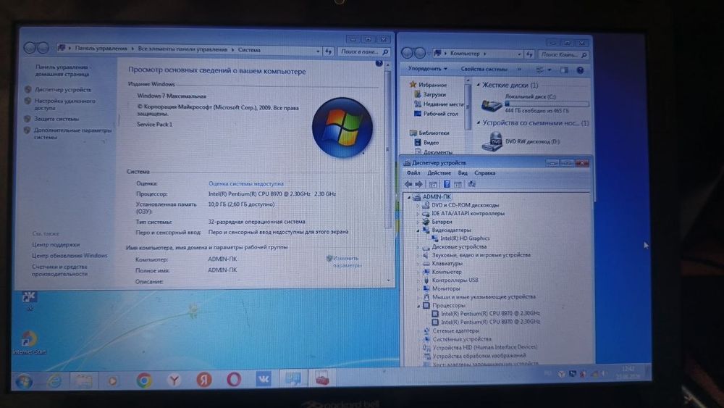Toggle preview pane icon in Computer window
Screen dimensions: 724x408
[x=564, y=70]
